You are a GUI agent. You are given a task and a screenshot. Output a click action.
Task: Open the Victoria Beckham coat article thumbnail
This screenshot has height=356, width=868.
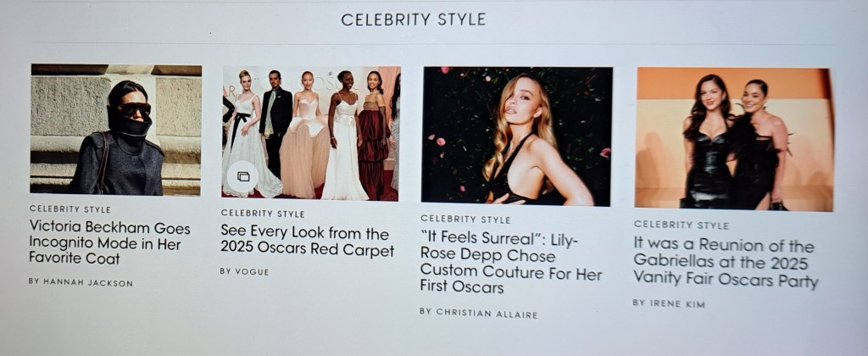click(115, 130)
